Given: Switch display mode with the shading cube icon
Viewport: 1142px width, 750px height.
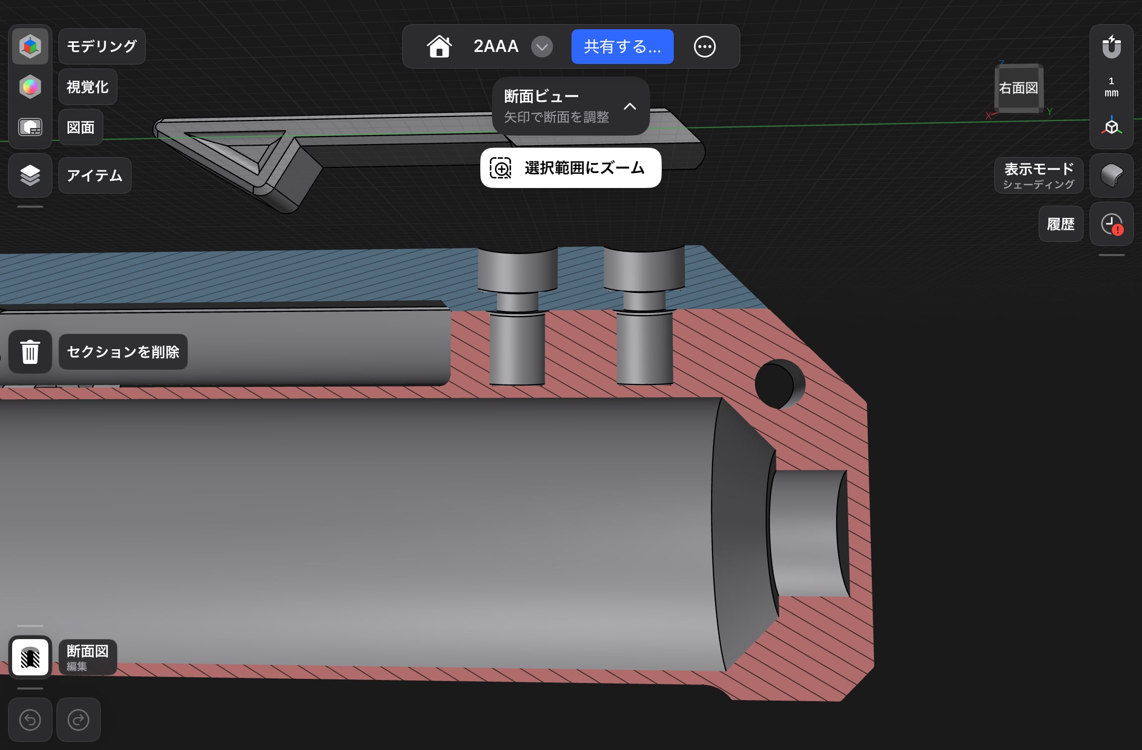Looking at the screenshot, I should tap(1111, 175).
